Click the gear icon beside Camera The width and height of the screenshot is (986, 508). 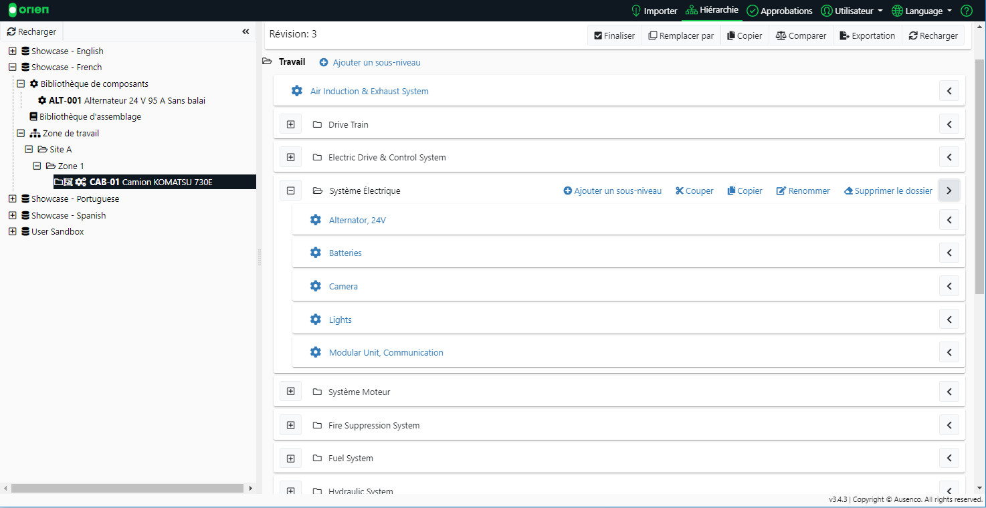[x=316, y=286]
